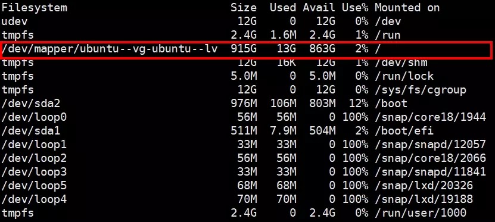This screenshot has height=222, width=495.
Task: Select the /dev/loop2 filesystem name
Action: pos(35,158)
